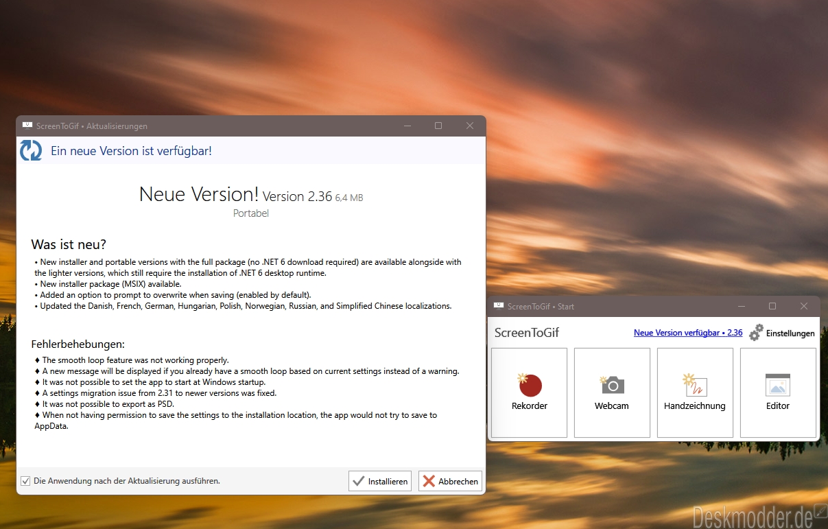Click the 'ScreenToGif' title in Start window
The width and height of the screenshot is (828, 529).
click(x=527, y=333)
